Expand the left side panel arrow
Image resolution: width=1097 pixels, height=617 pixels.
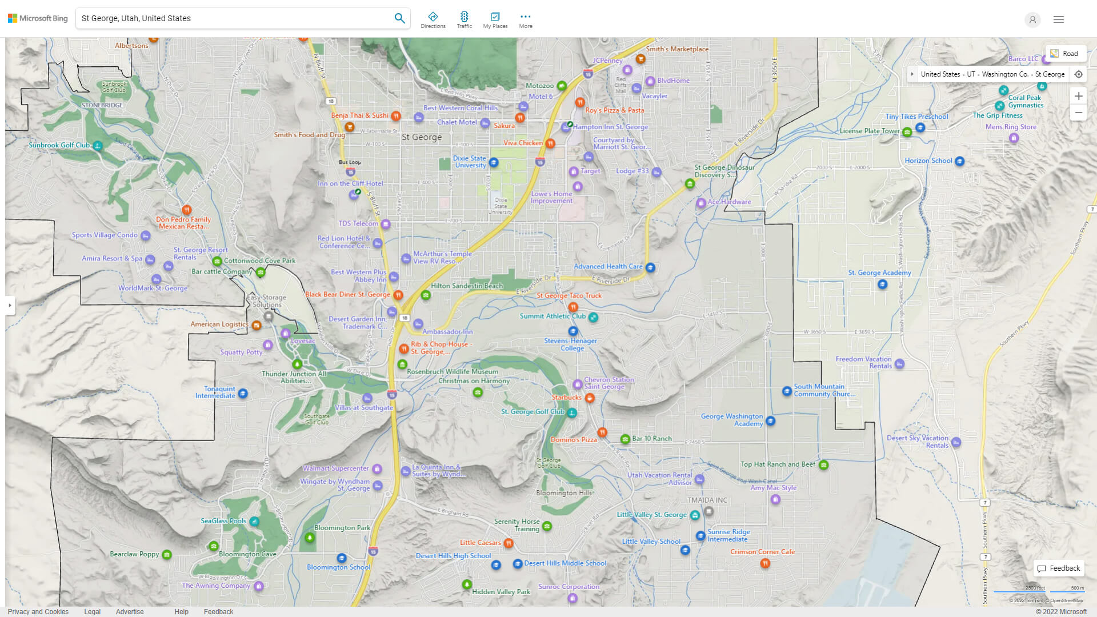click(x=10, y=306)
